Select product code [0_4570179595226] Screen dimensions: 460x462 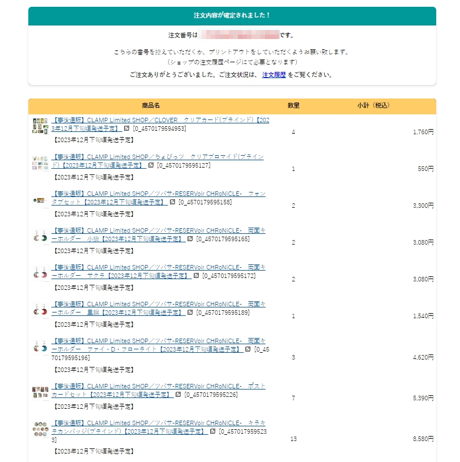click(211, 395)
